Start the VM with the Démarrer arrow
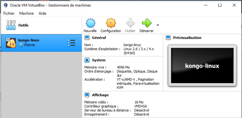Viewport: 242px width, 118px height. pyautogui.click(x=147, y=23)
